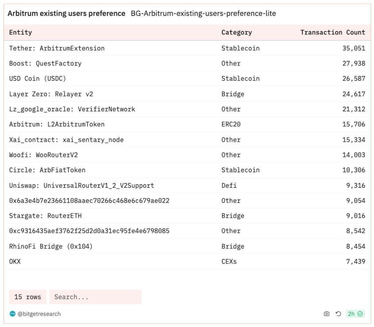
Task: Click the RhinoFi Bridge (0x104) row
Action: point(51,246)
